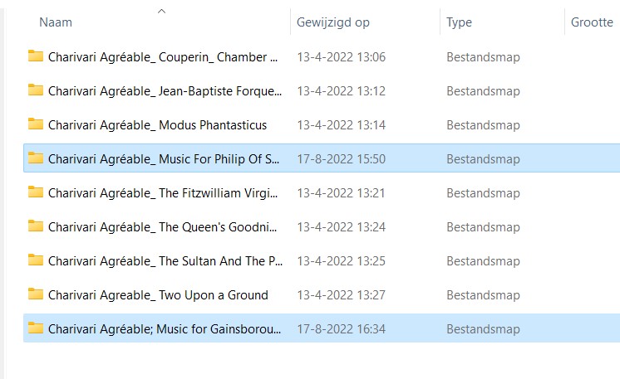The image size is (620, 379).
Task: Sort by the Grootte column header
Action: tap(592, 22)
